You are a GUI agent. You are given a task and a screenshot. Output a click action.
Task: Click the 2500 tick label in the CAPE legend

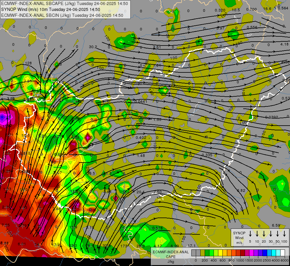[x=267, y=260]
